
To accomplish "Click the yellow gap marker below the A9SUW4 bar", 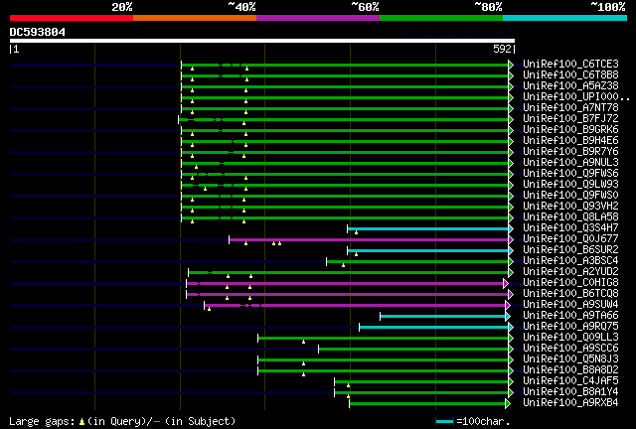I will pyautogui.click(x=209, y=310).
